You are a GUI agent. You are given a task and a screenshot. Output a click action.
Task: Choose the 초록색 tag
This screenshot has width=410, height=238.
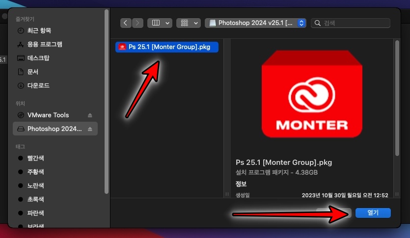tap(35, 199)
